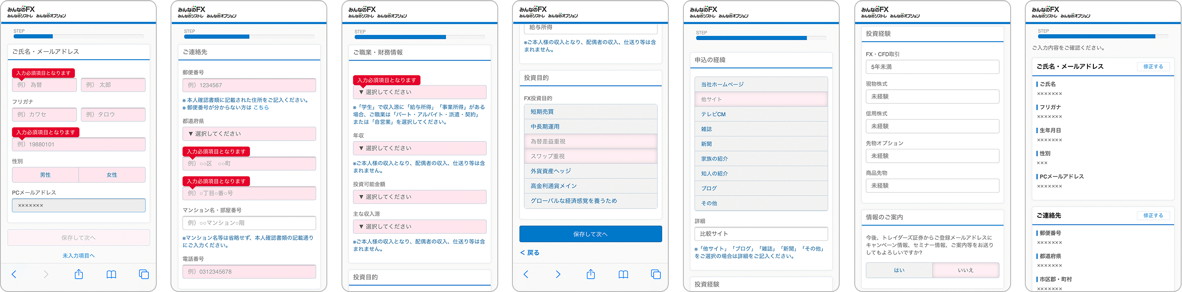Open the 都道府県 dropdown
Image resolution: width=1182 pixels, height=292 pixels.
click(x=249, y=133)
